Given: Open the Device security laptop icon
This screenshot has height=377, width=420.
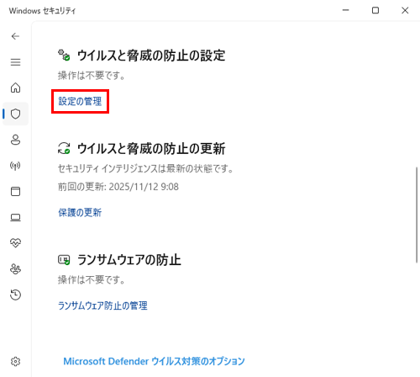Looking at the screenshot, I should click(15, 217).
